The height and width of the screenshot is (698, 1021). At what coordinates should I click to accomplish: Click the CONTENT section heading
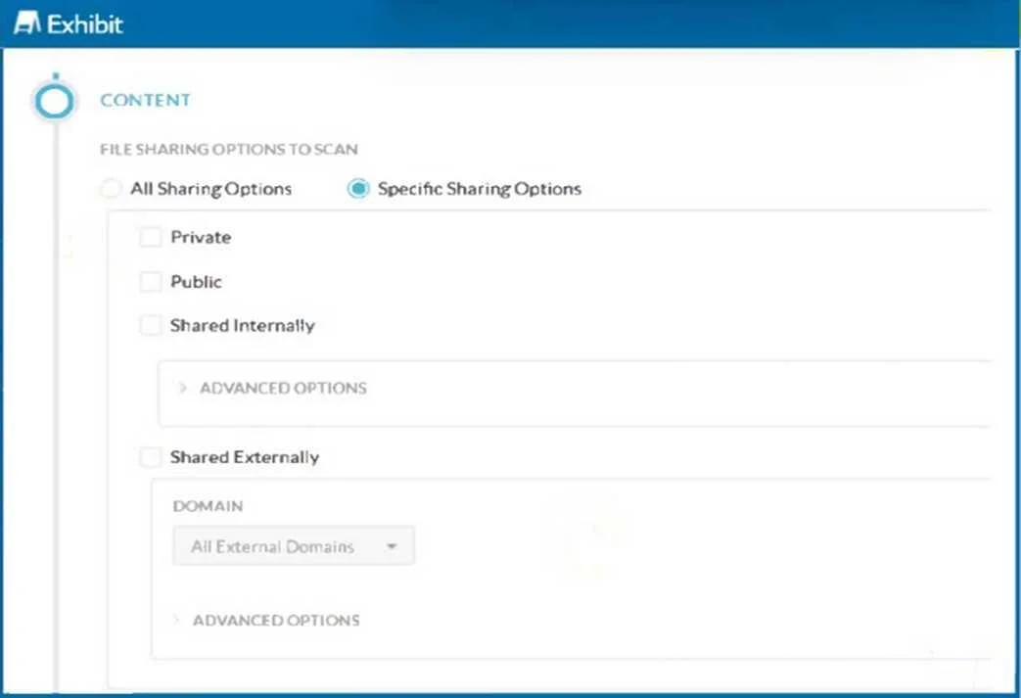pos(145,100)
